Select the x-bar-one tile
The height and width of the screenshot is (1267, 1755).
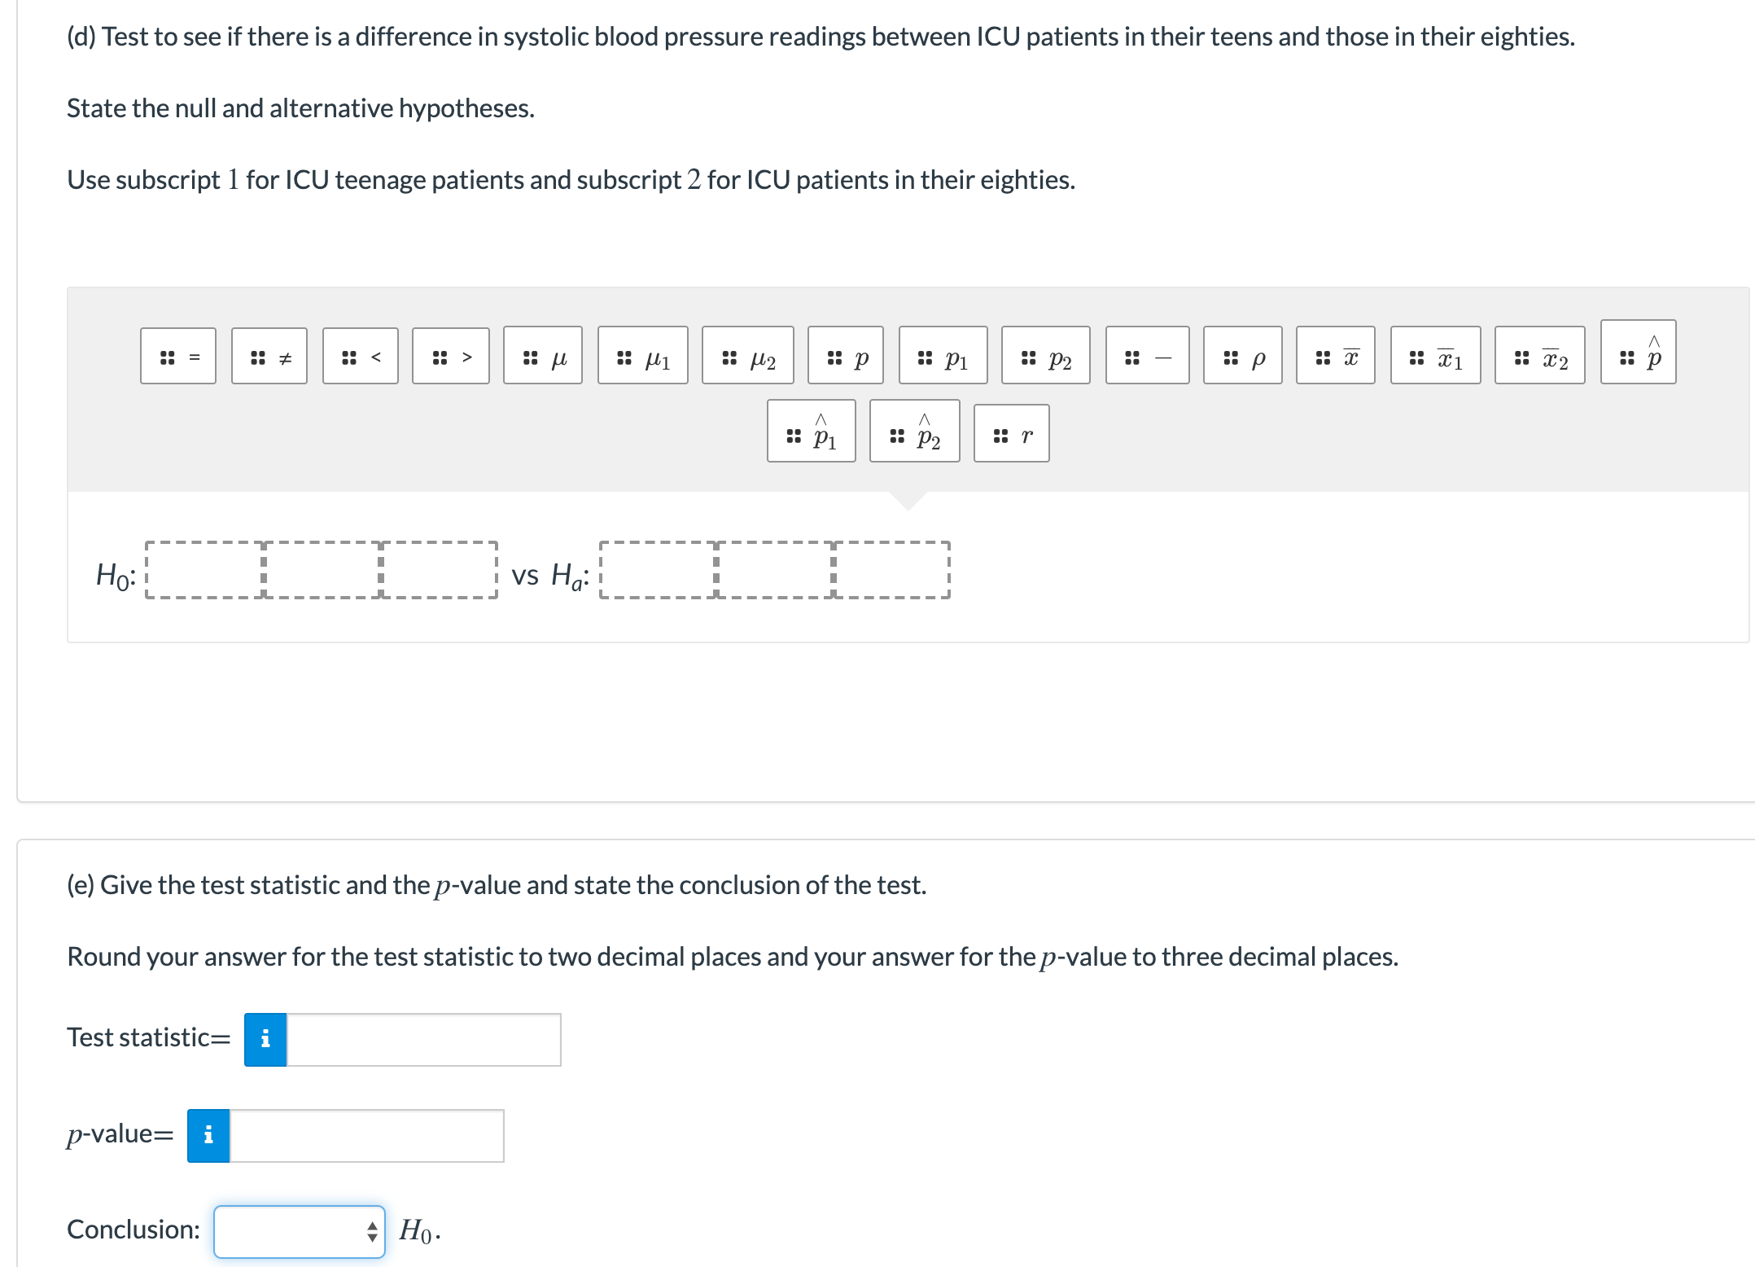1436,355
